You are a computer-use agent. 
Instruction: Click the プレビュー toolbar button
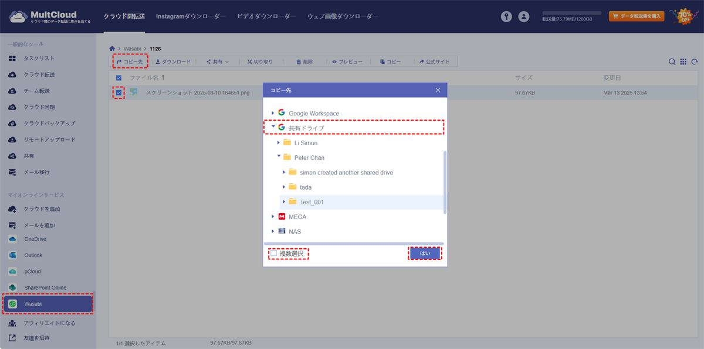tap(347, 61)
